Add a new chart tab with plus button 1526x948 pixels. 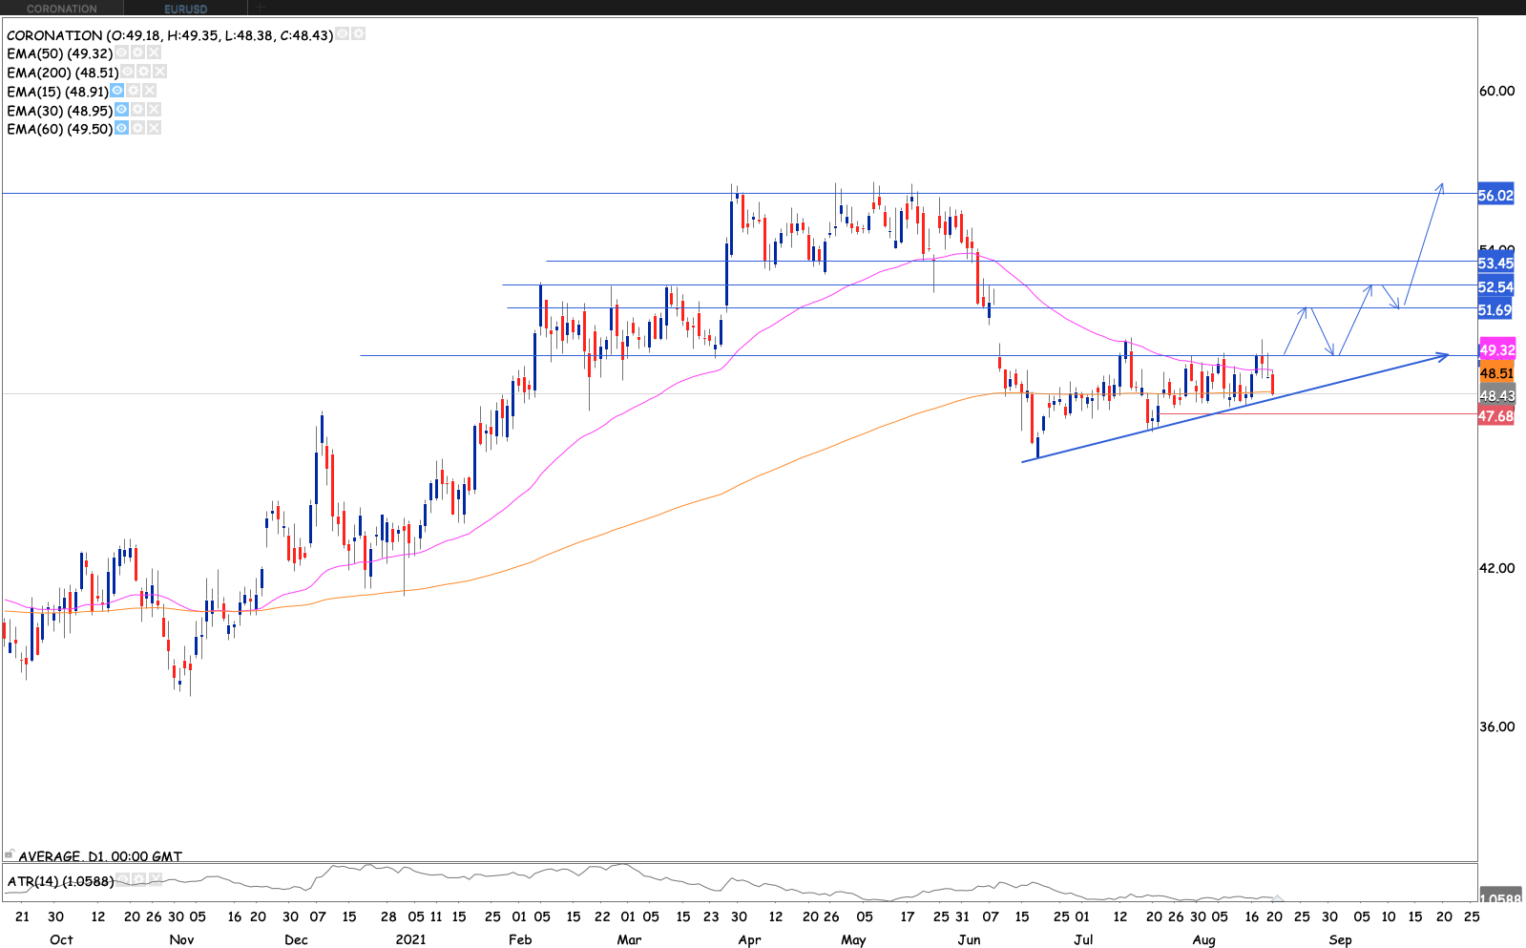click(x=260, y=9)
